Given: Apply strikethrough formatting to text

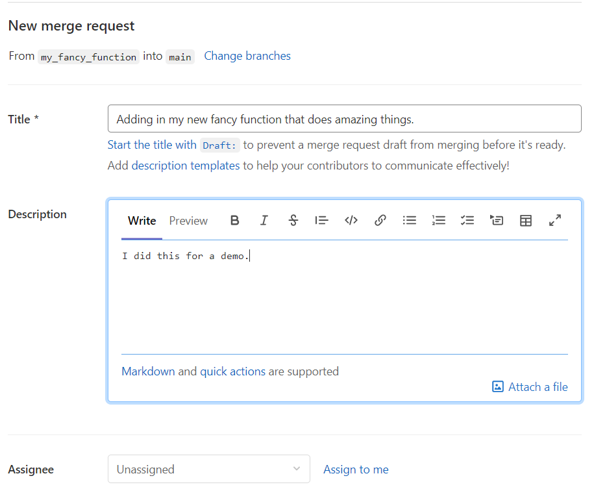Looking at the screenshot, I should (x=293, y=221).
